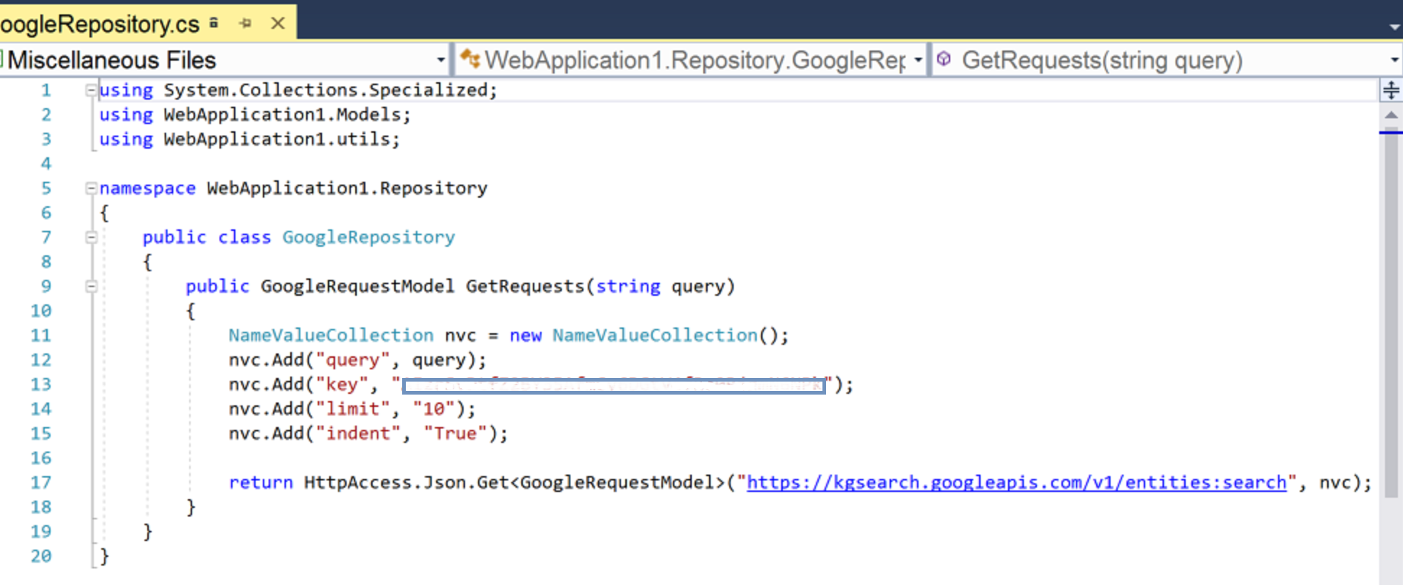Click the redacted API key string
This screenshot has width=1403, height=585.
(x=614, y=386)
